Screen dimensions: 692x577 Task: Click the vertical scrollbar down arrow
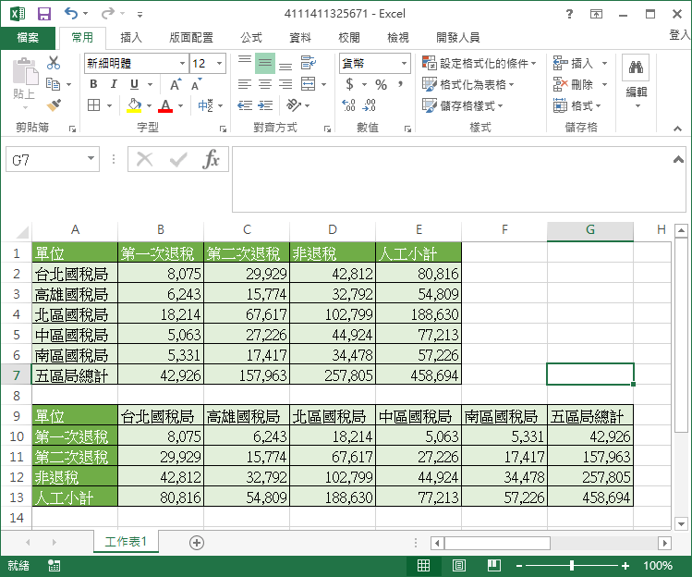682,524
